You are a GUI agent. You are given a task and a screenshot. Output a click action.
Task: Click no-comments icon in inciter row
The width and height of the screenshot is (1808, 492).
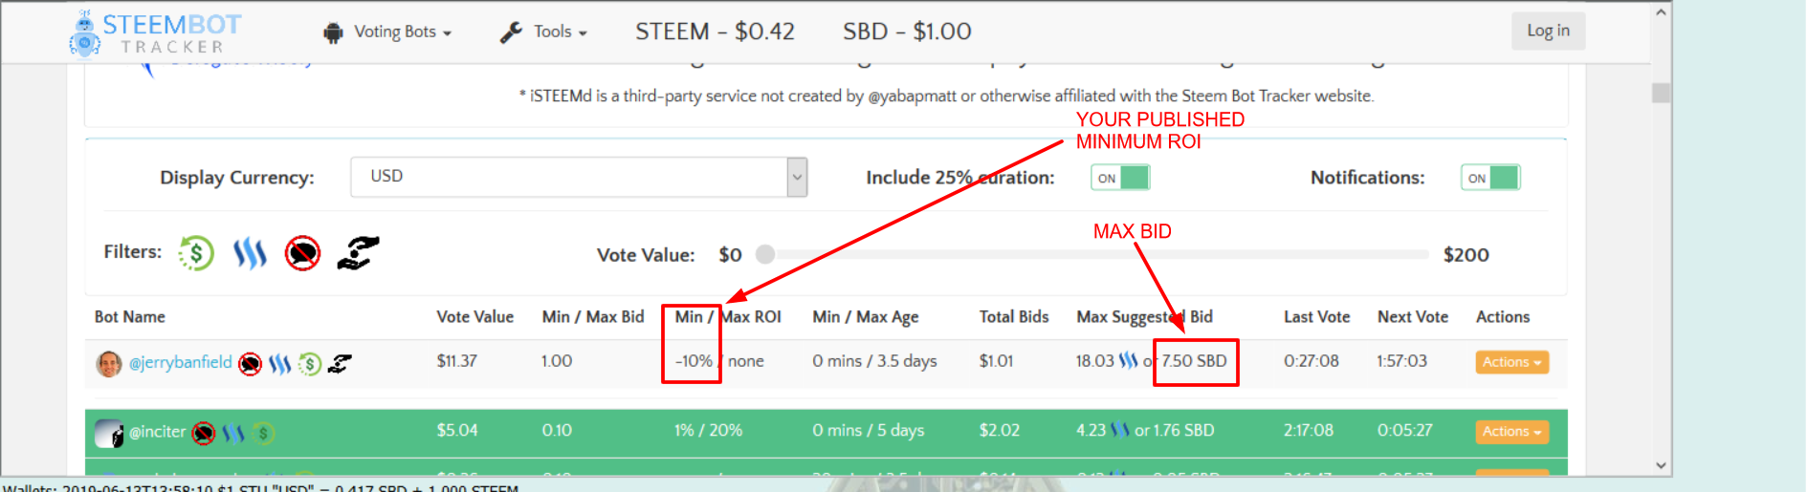203,433
